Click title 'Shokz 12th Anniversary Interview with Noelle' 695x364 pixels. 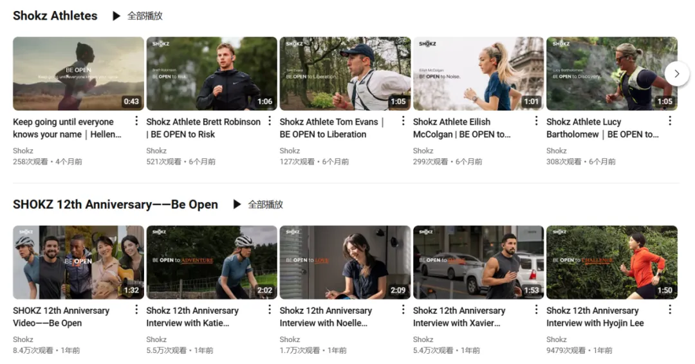click(x=326, y=316)
